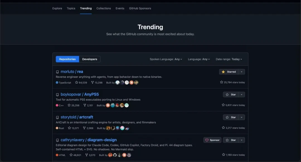Open forks count 13,298 for morluto/rea
The image size is (301, 162).
97,83
